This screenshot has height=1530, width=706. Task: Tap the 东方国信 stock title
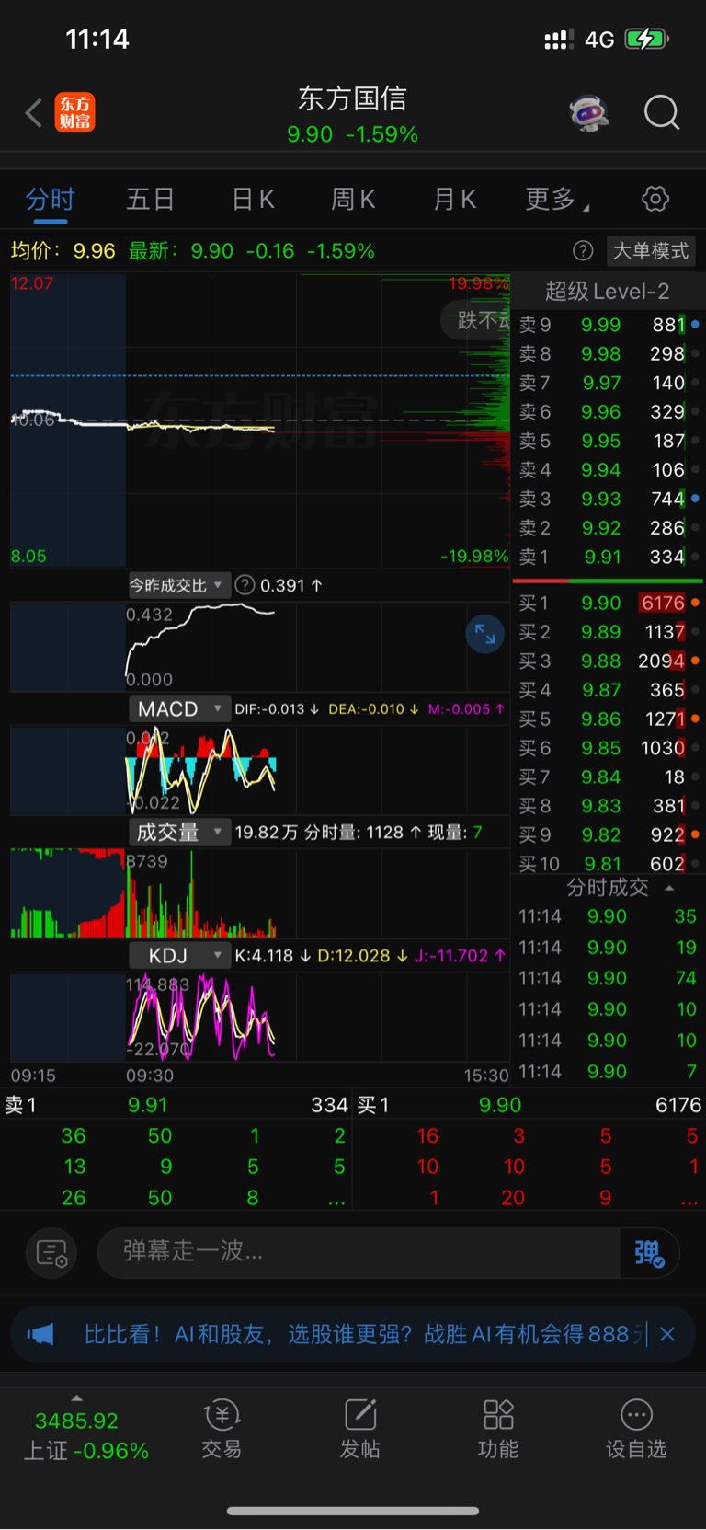tap(352, 98)
